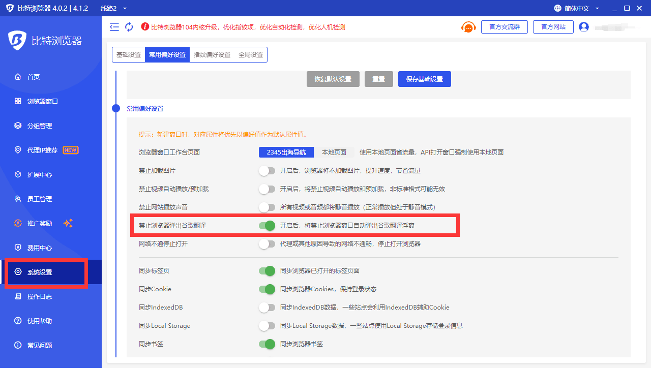This screenshot has height=368, width=651.
Task: Click the log icon beside 操作日志
Action: pos(18,296)
